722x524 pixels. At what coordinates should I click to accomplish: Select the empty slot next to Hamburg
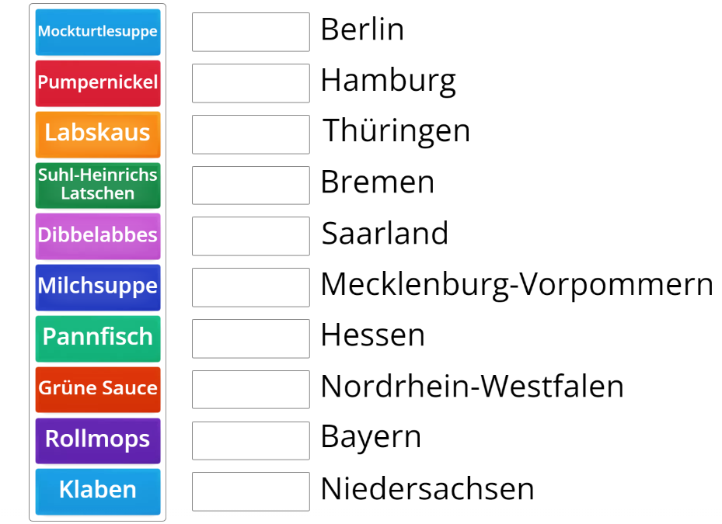(250, 83)
